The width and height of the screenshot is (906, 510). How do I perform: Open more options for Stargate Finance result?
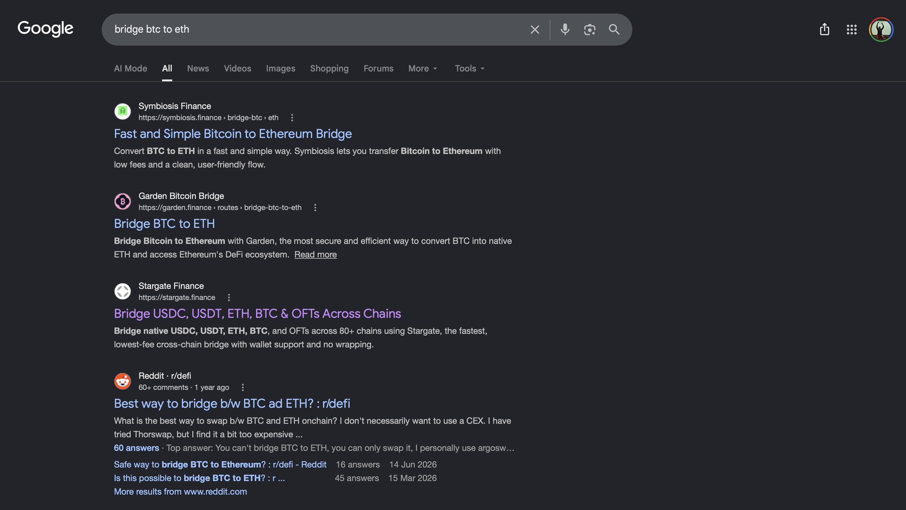(x=229, y=298)
